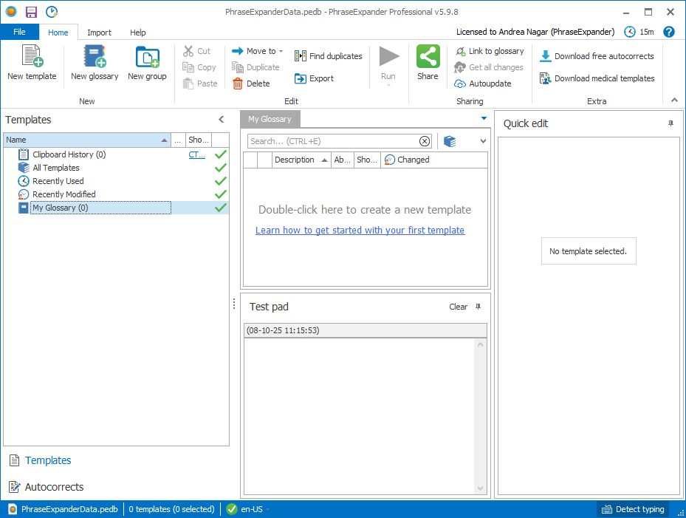Click Get all changes
The height and width of the screenshot is (518, 686).
489,67
